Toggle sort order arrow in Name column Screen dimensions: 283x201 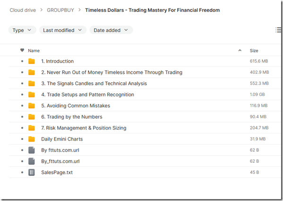[x=240, y=51]
